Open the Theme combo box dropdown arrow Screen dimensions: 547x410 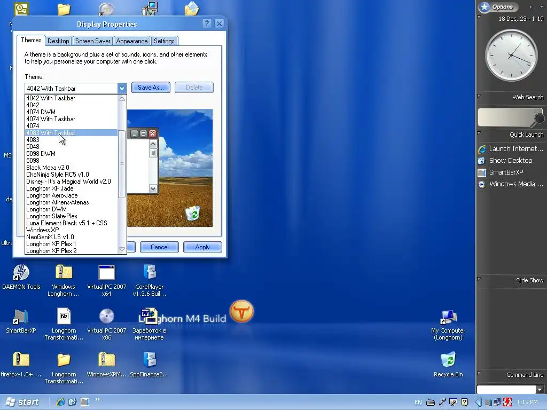(122, 88)
